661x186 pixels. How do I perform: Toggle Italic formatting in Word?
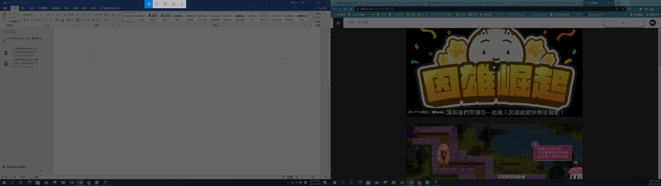pyautogui.click(x=28, y=20)
